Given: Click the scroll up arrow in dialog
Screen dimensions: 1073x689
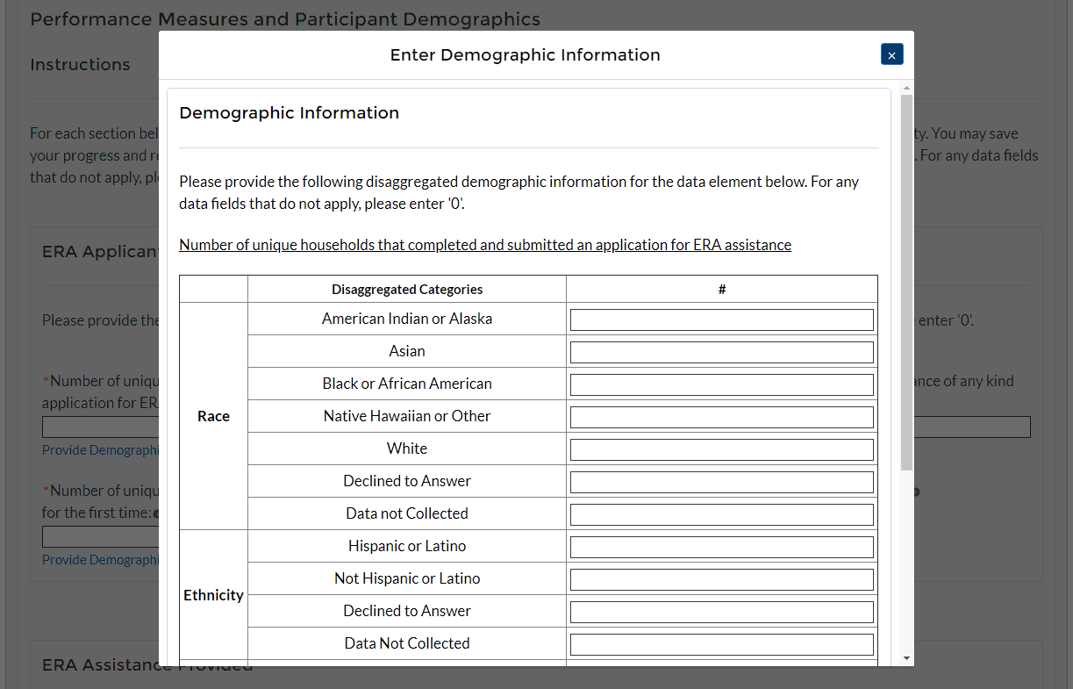Looking at the screenshot, I should [906, 89].
